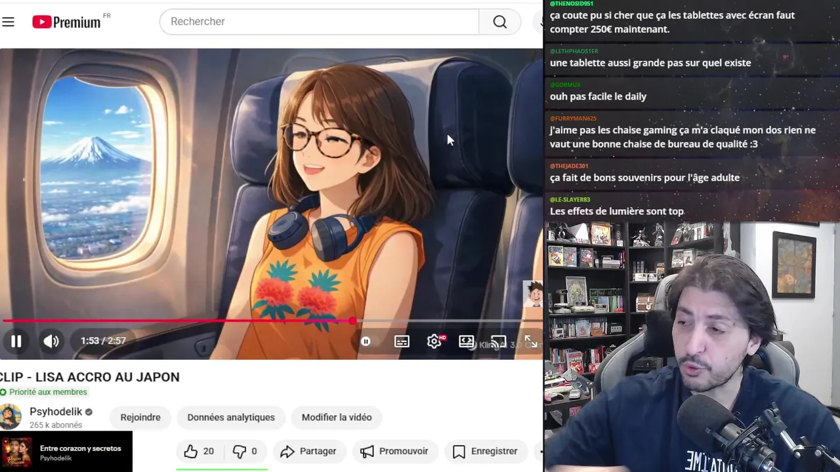Image resolution: width=840 pixels, height=472 pixels.
Task: Open the Psyhodelik channel name link
Action: tap(56, 412)
